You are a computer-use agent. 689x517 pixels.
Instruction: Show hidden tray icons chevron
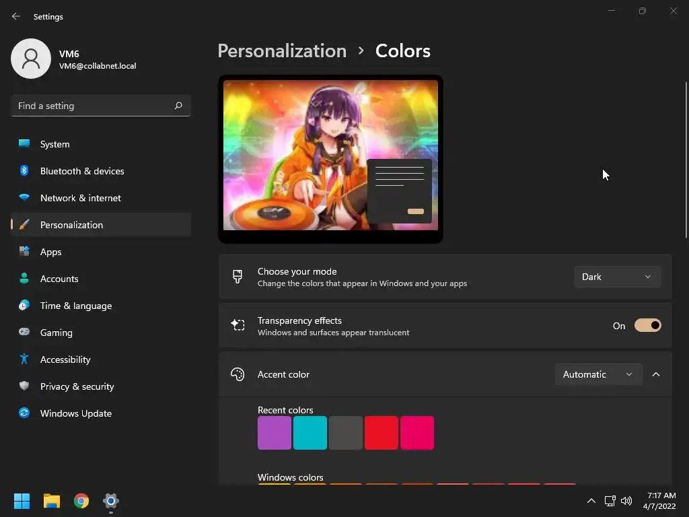tap(591, 501)
